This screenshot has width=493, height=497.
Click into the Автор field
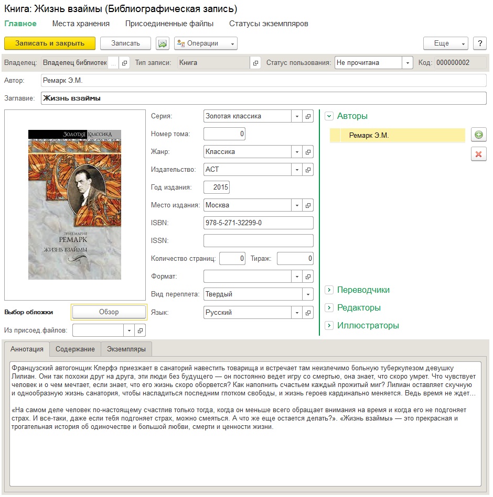point(263,81)
